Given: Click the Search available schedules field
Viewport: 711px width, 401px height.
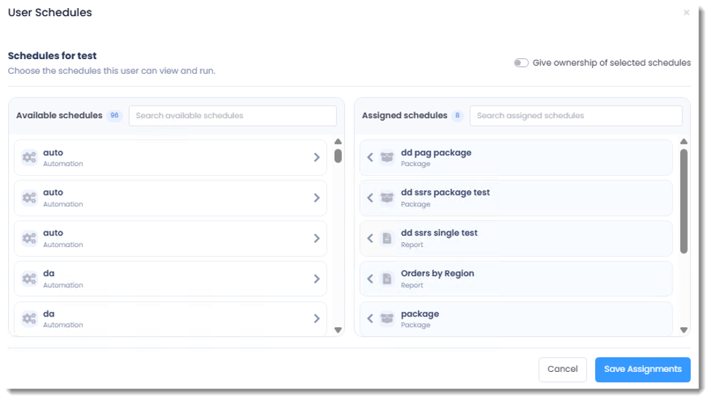Looking at the screenshot, I should pyautogui.click(x=233, y=115).
